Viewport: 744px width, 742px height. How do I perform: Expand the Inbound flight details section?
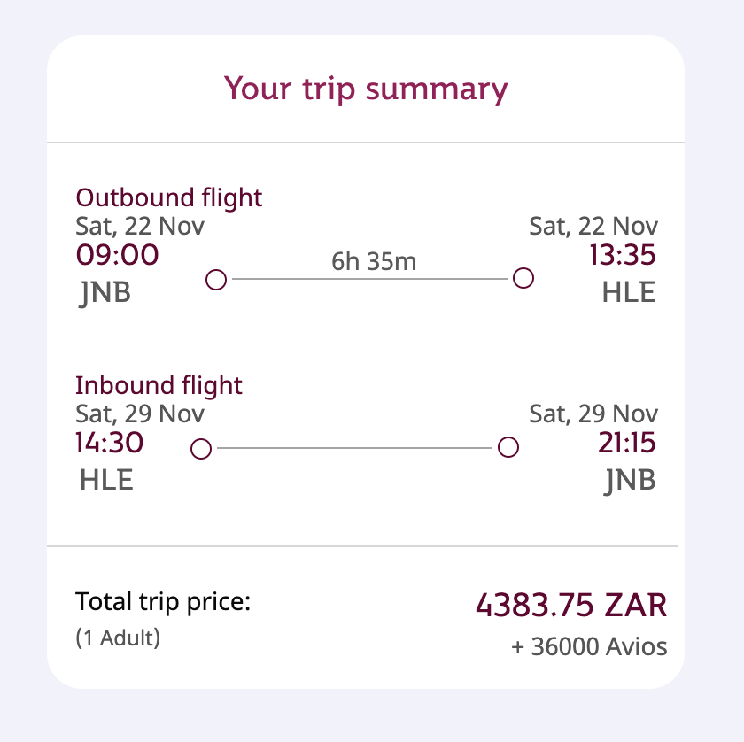(x=159, y=385)
